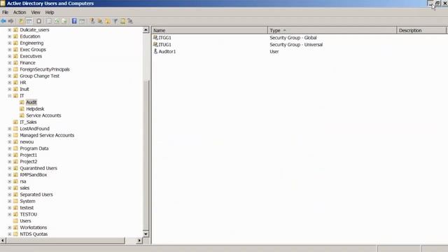Click the clipboard icon in toolbar

[x=39, y=21]
